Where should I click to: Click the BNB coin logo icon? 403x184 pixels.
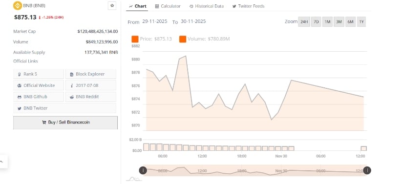(x=18, y=5)
